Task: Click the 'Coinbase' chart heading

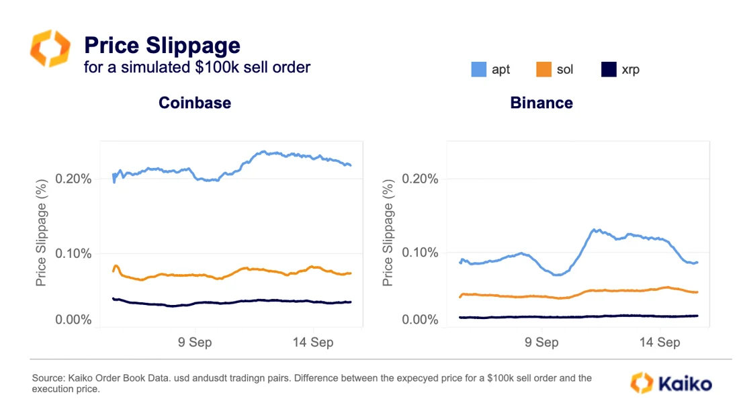Action: tap(195, 103)
